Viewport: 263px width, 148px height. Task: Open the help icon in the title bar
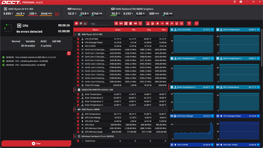pyautogui.click(x=235, y=2)
